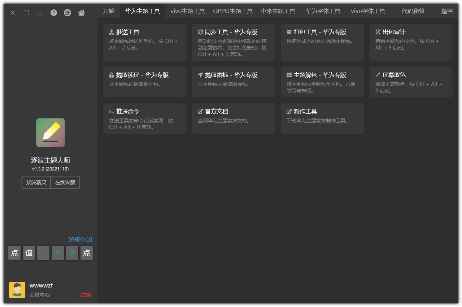Viewport: 462px width, 307px height.
Task: Click the box icon beside 打包工具
Action: (x=289, y=32)
